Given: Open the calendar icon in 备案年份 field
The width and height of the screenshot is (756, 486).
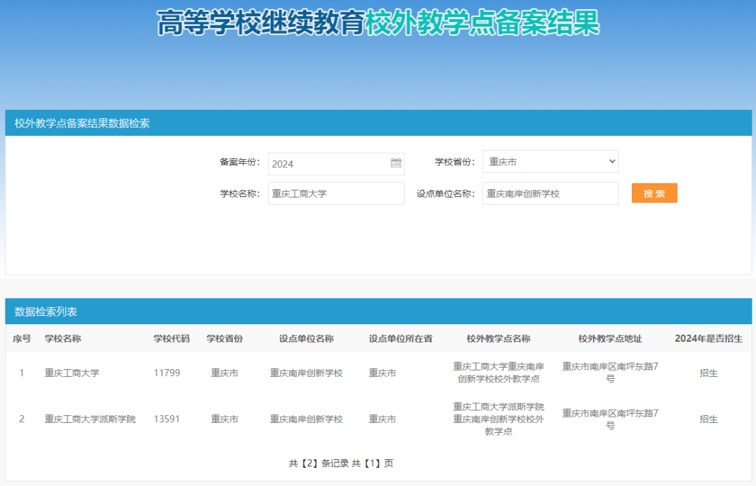Looking at the screenshot, I should (x=396, y=163).
